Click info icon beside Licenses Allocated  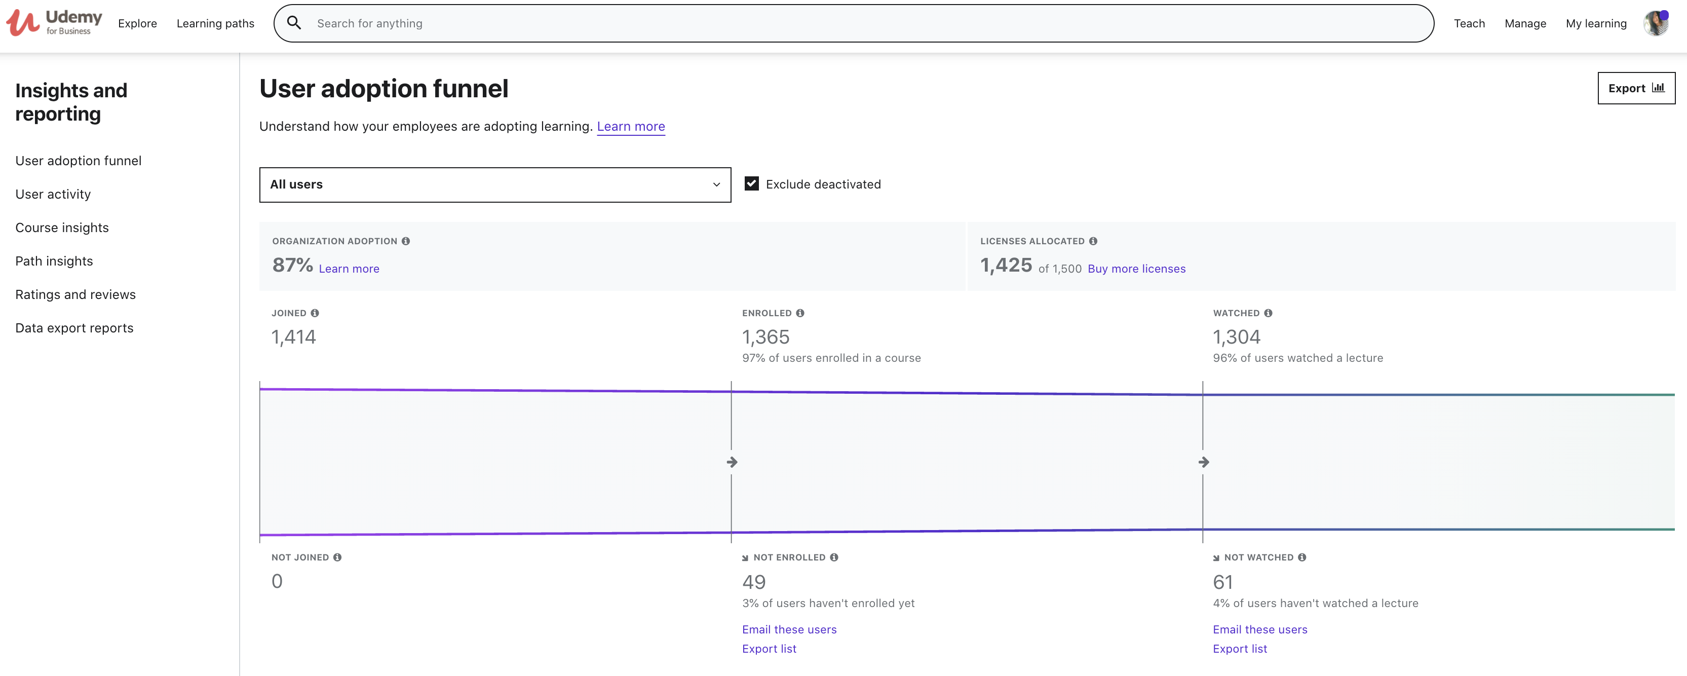pyautogui.click(x=1093, y=241)
